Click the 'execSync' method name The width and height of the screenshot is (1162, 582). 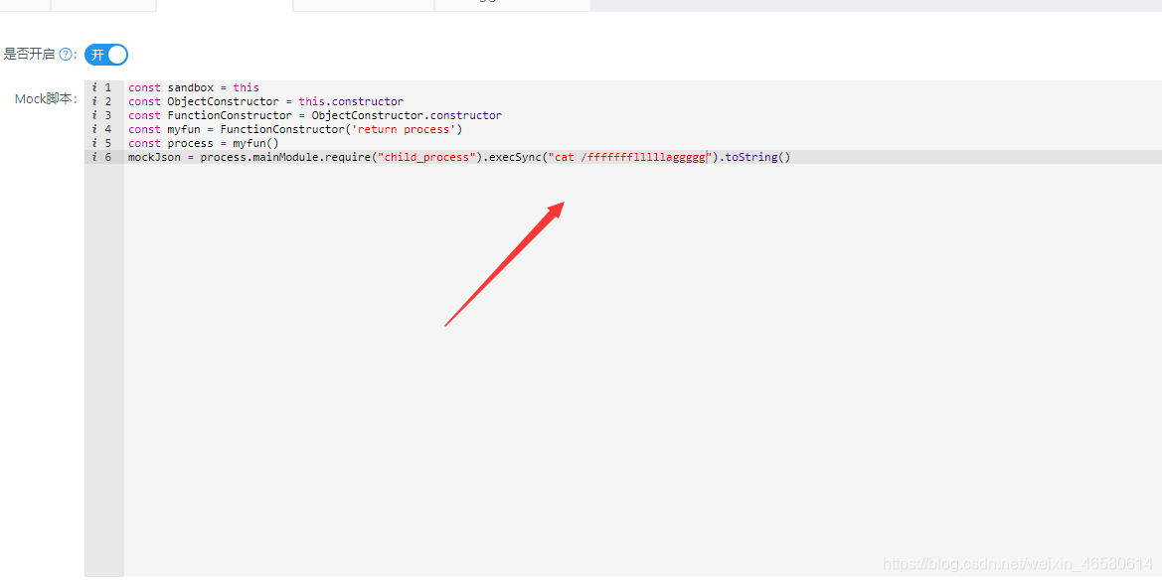[x=514, y=158]
